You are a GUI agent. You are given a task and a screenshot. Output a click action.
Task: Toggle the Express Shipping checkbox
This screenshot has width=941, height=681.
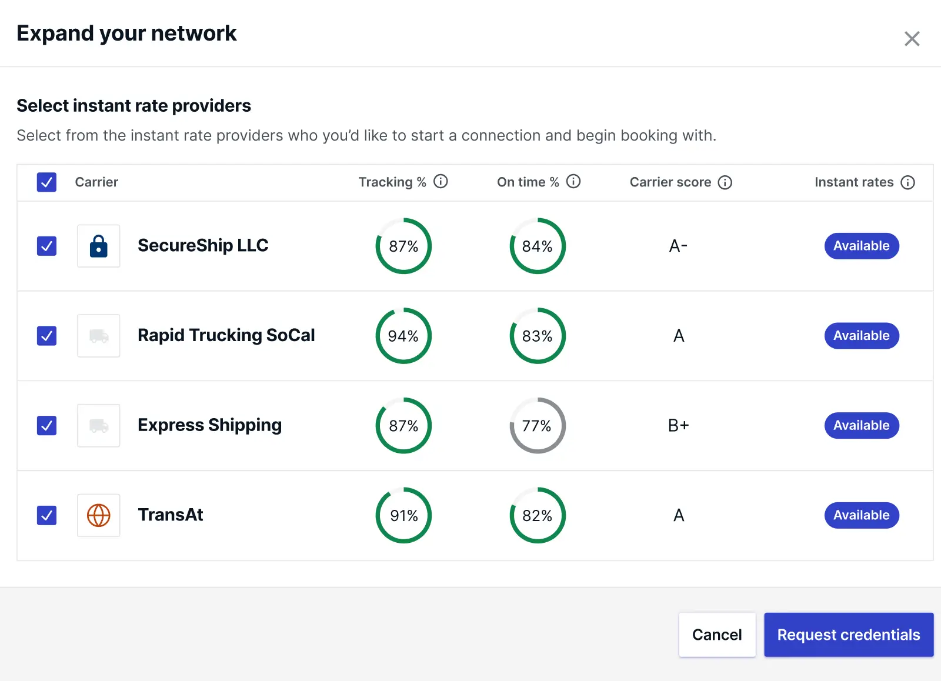[46, 425]
